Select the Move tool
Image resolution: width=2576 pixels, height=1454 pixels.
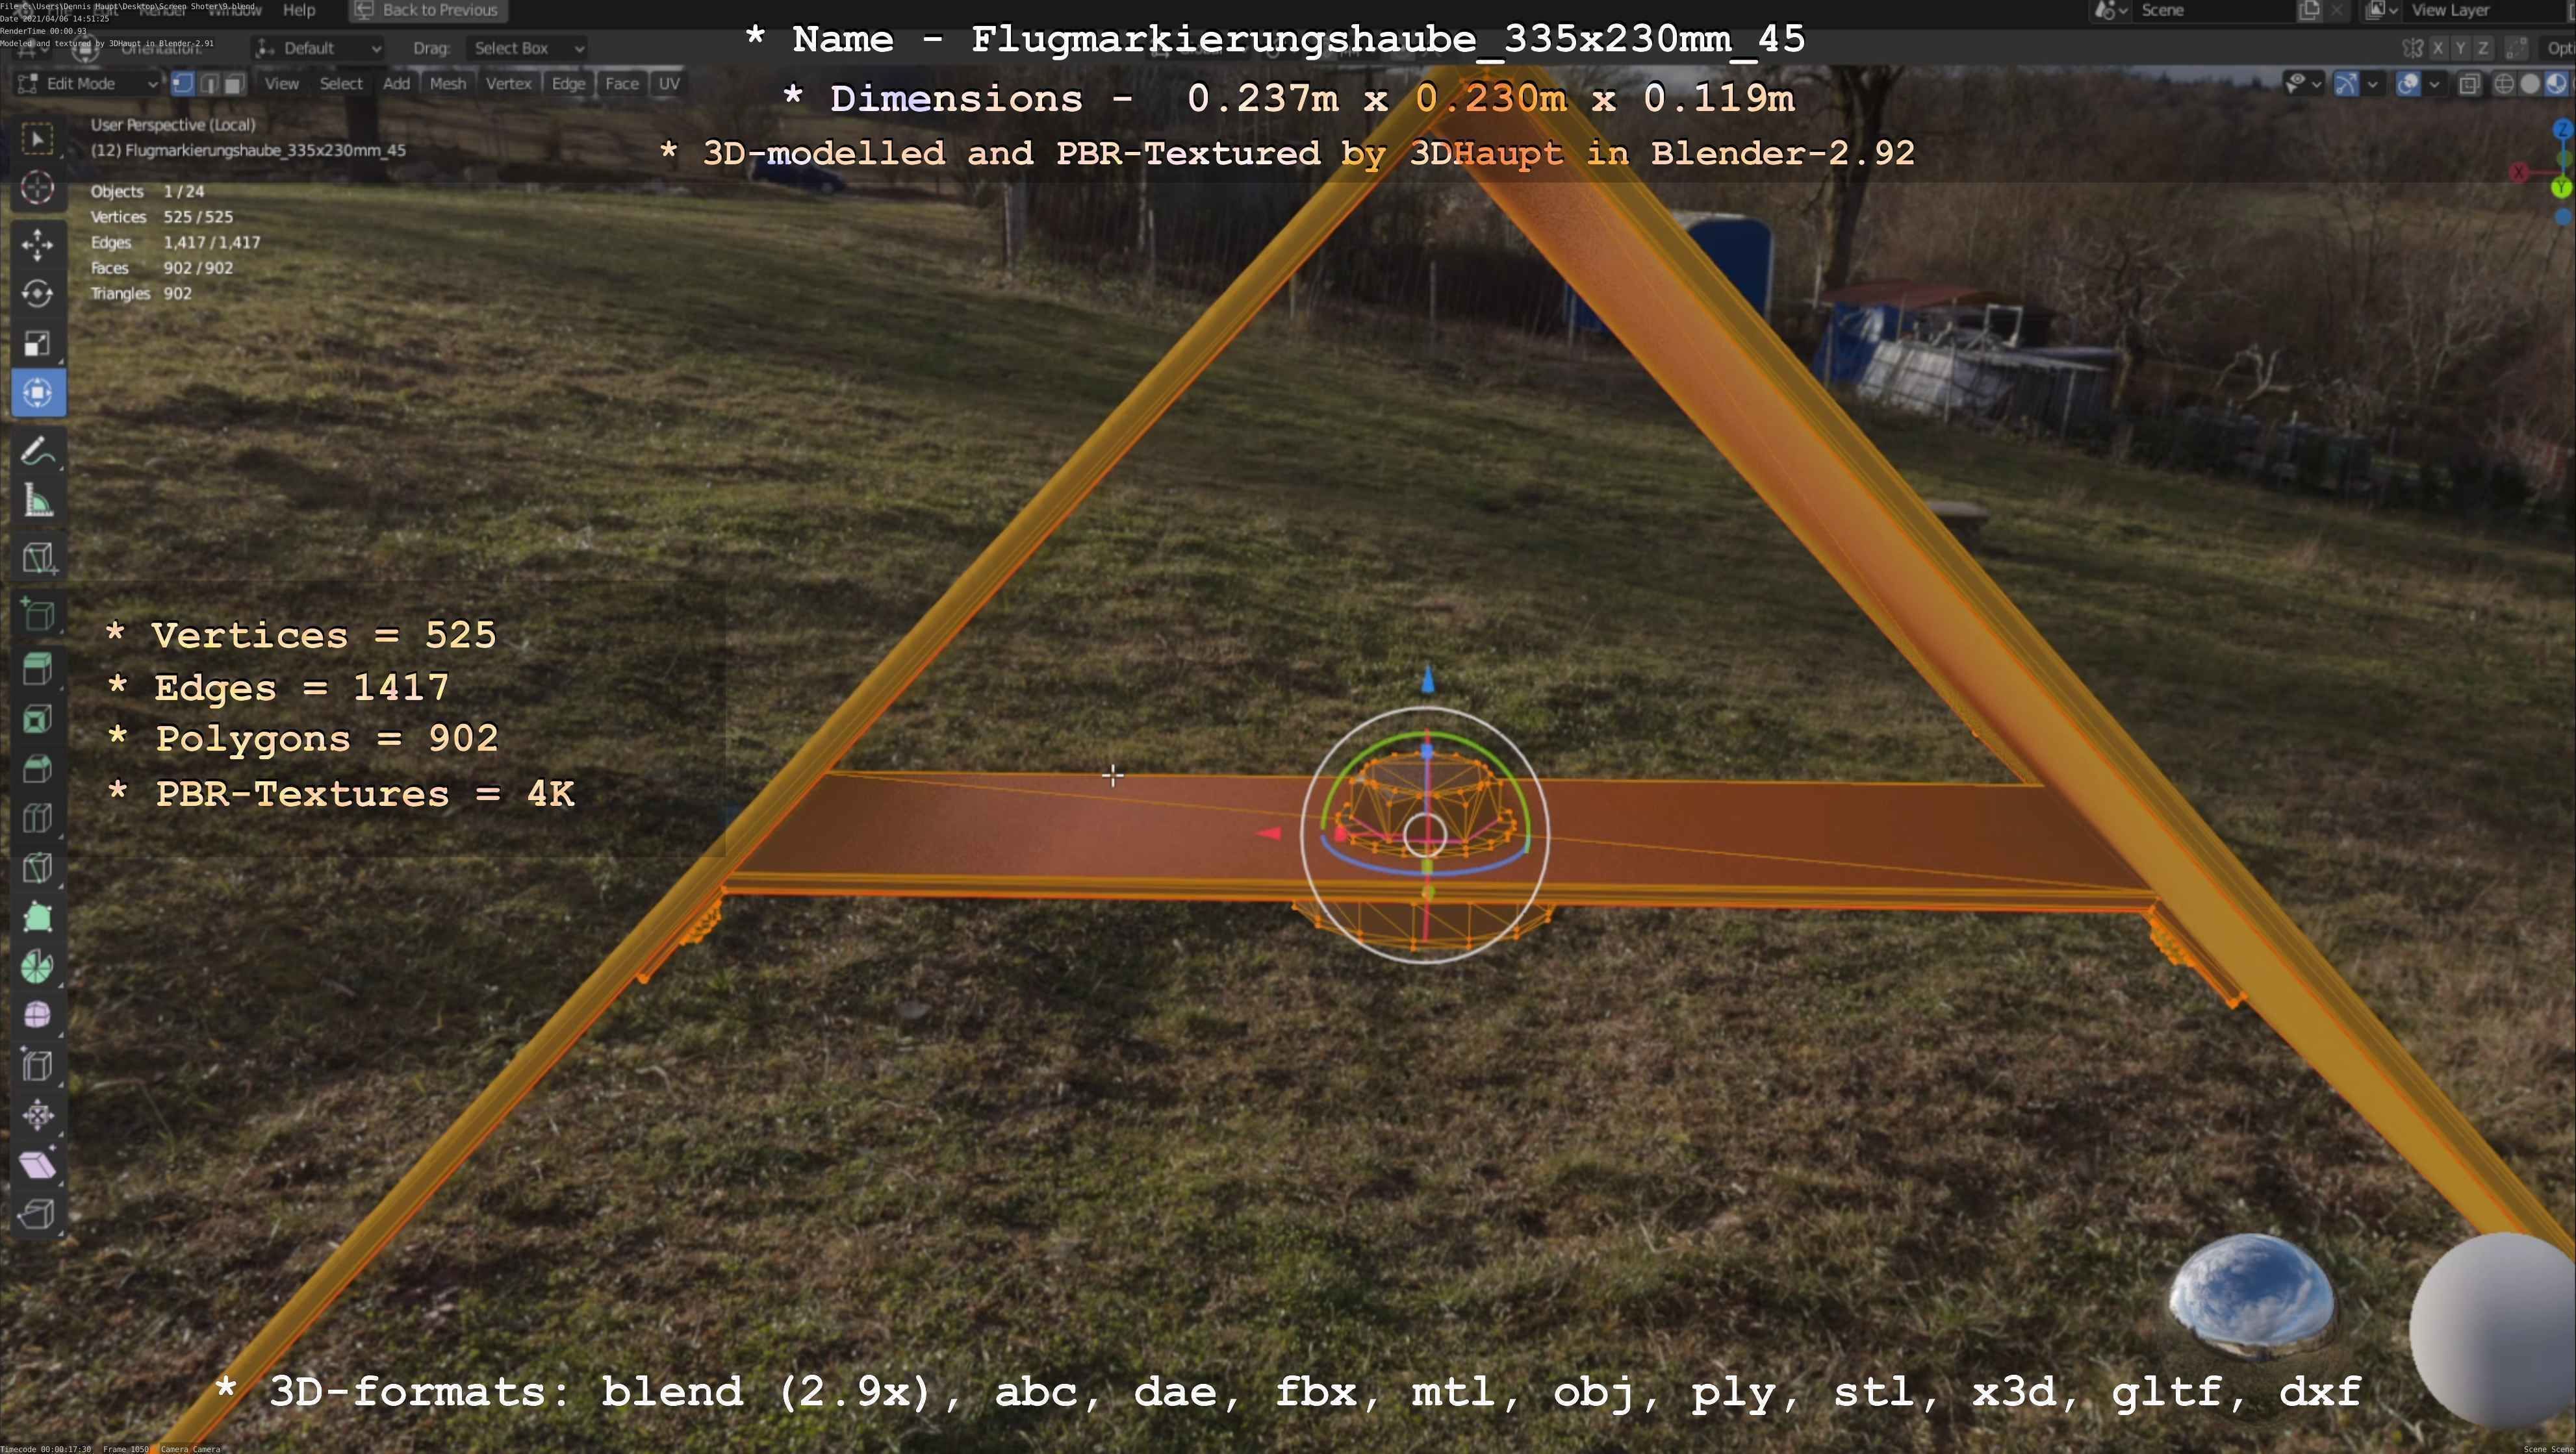pos(38,245)
